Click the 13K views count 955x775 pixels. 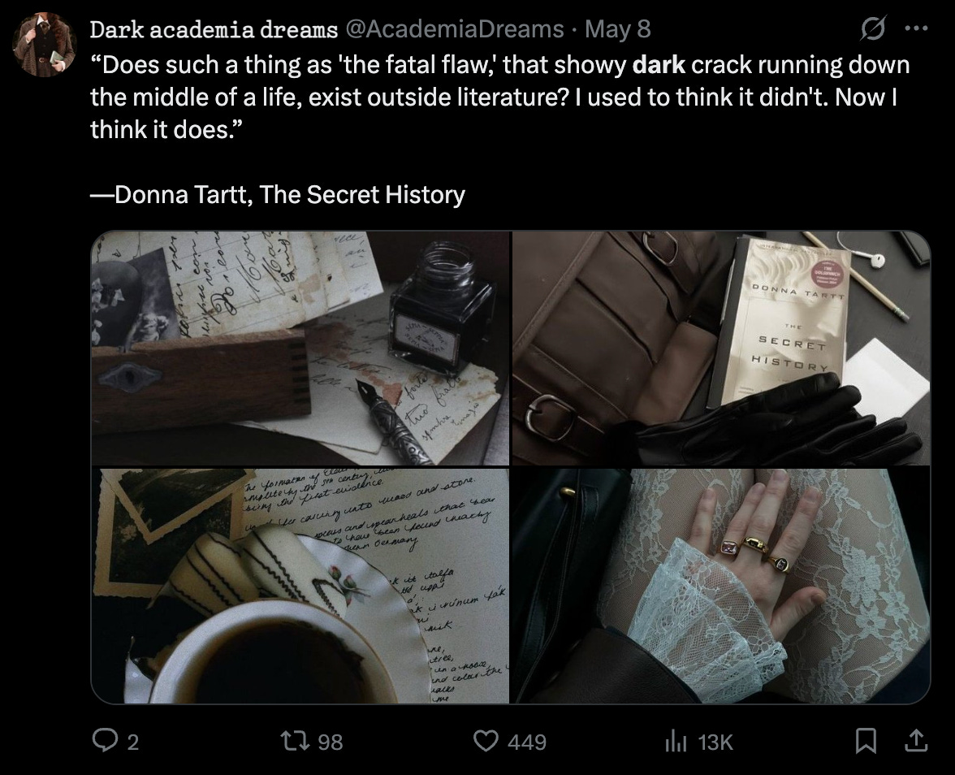715,743
